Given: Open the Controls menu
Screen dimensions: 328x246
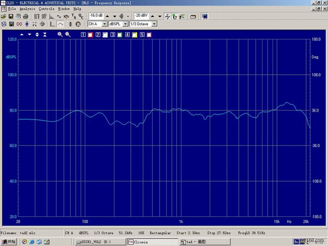Looking at the screenshot, I should [x=46, y=9].
